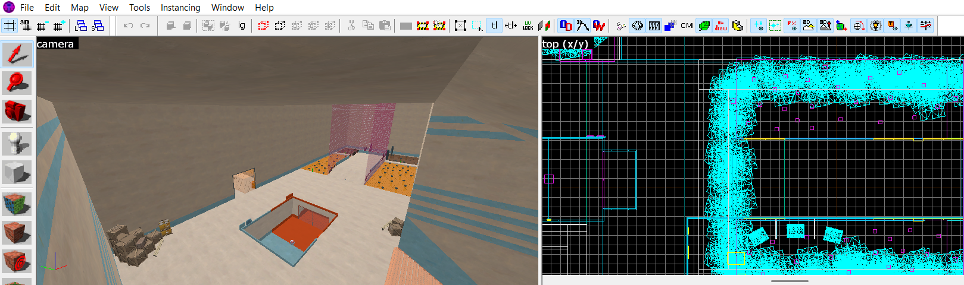Click the Load Window State button
This screenshot has height=285, width=964.
(81, 26)
